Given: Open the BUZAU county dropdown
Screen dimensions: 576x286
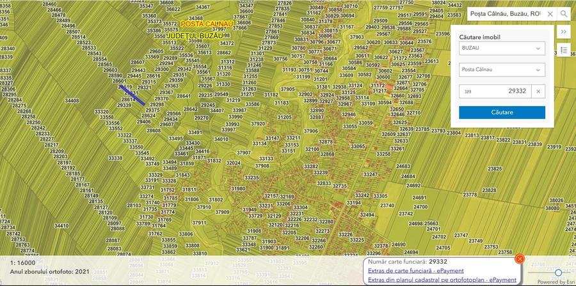Looking at the screenshot, I should (x=502, y=49).
